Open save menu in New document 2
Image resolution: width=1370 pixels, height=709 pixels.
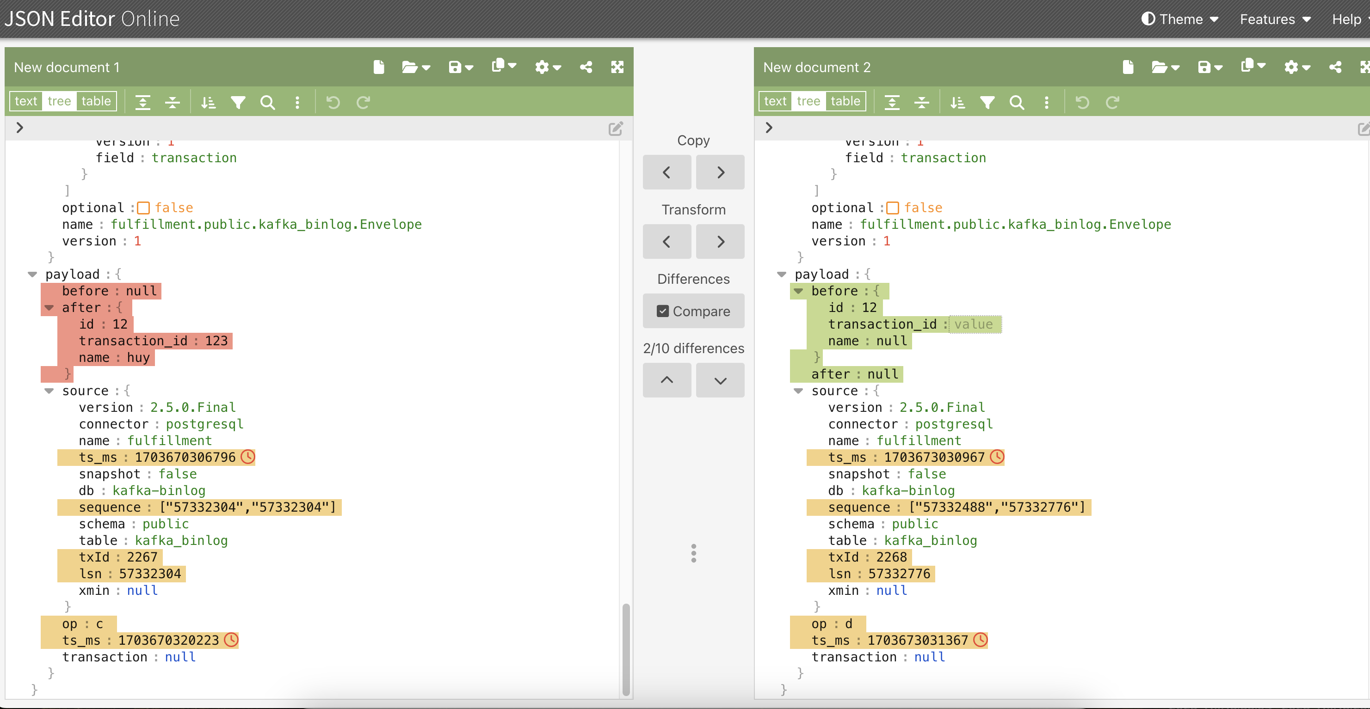[x=1210, y=67]
